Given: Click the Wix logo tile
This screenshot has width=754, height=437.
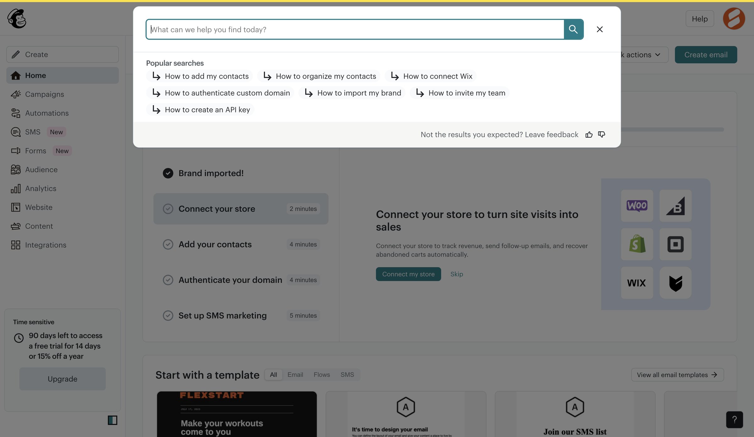Looking at the screenshot, I should pos(637,283).
